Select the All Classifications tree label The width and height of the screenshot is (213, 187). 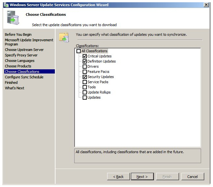tap(95, 51)
